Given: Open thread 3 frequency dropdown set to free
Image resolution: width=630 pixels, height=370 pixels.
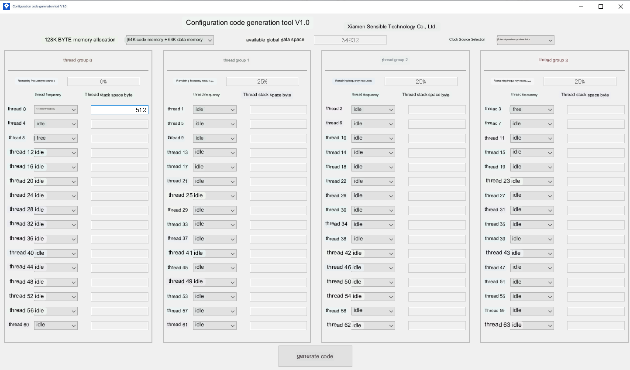Looking at the screenshot, I should 532,110.
